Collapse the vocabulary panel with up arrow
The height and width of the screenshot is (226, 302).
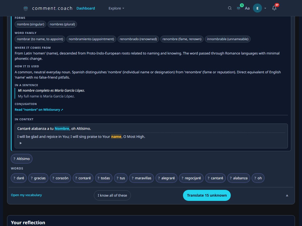(287, 195)
